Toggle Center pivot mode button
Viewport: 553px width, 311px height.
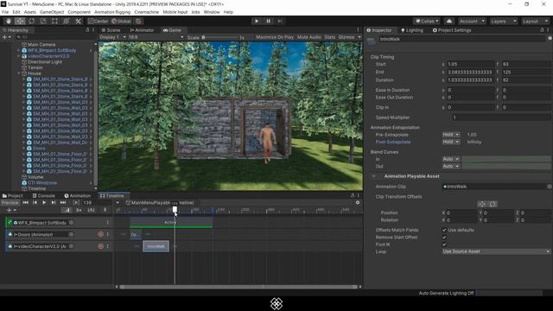point(99,21)
